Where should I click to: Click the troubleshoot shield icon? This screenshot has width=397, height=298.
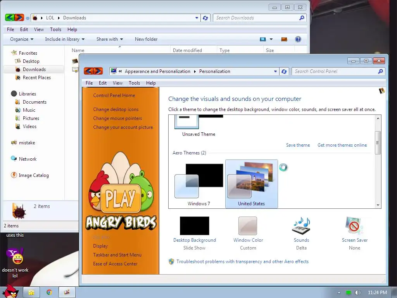[x=171, y=262]
